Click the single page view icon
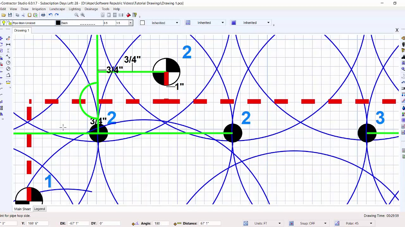This screenshot has height=227, width=405. coord(109,15)
